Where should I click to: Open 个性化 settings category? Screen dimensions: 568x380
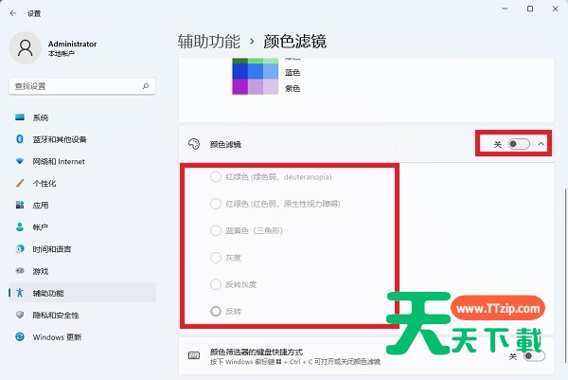point(82,183)
